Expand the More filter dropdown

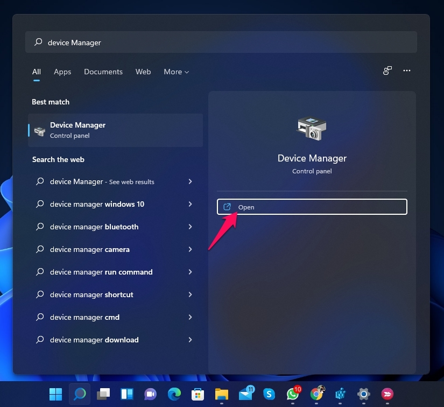click(176, 72)
